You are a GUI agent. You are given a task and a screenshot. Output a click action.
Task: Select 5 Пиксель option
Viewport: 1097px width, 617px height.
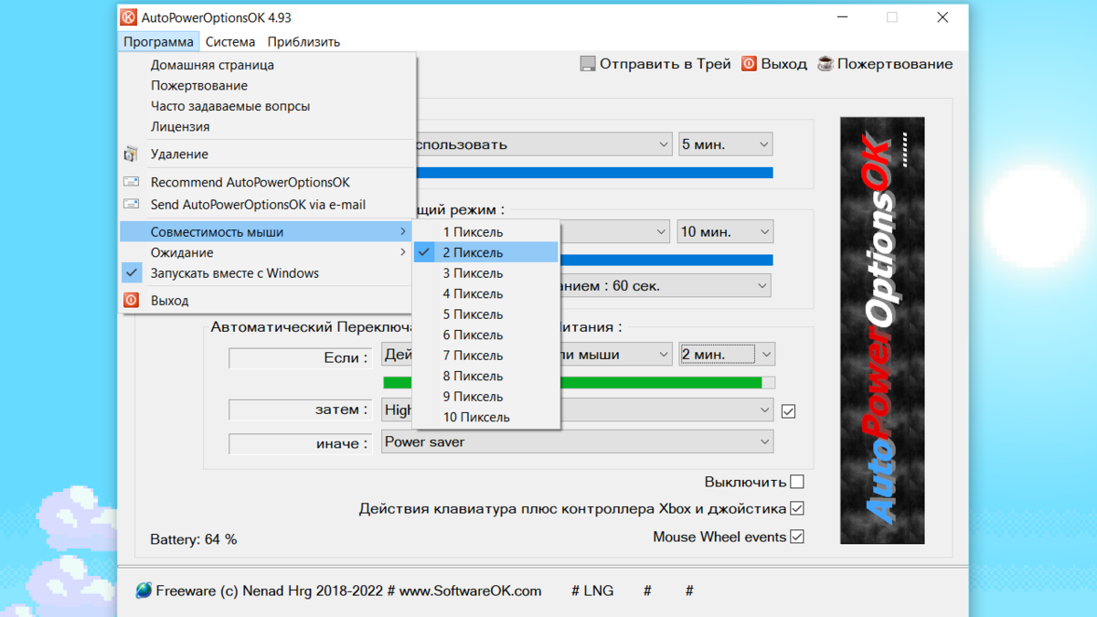[486, 314]
